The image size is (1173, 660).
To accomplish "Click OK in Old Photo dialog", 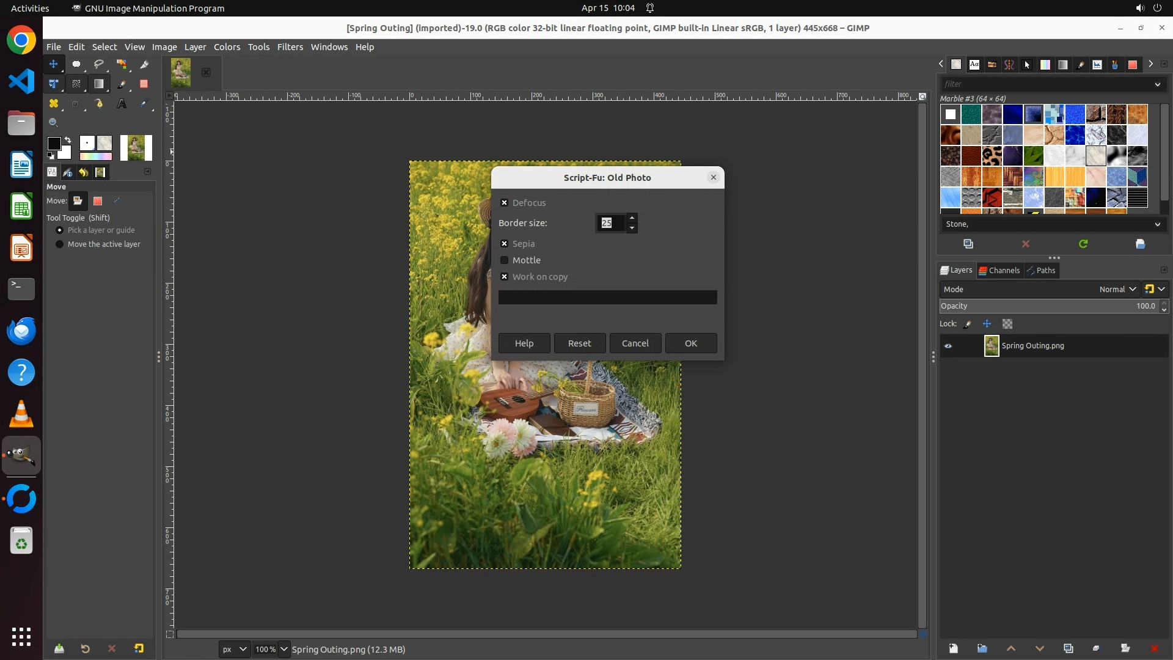I will coord(690,343).
